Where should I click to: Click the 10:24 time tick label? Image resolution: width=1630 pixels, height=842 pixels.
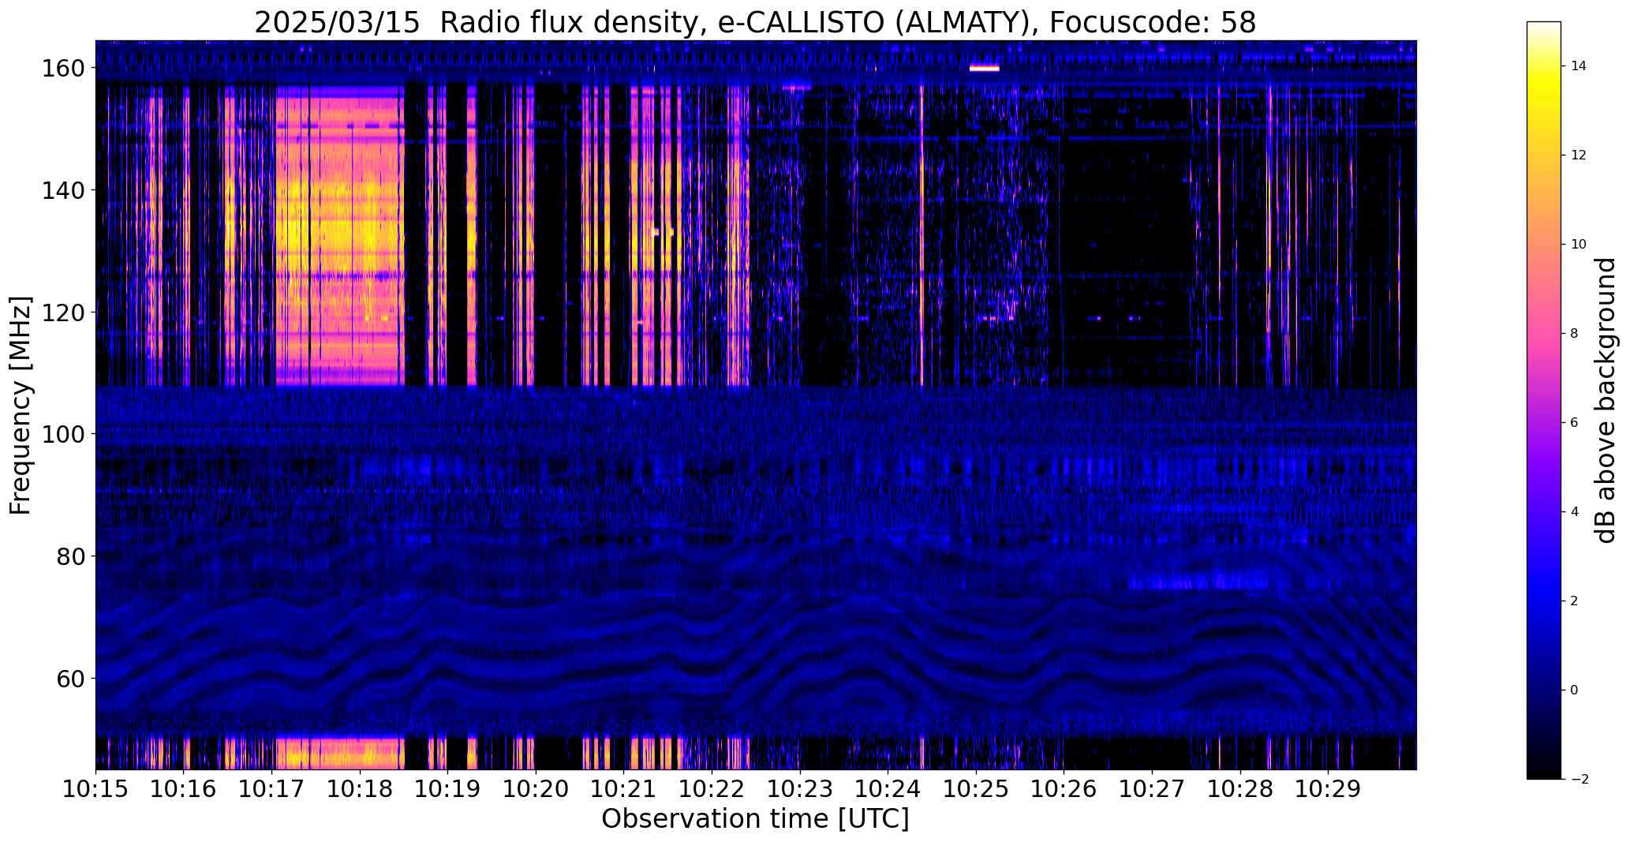888,788
